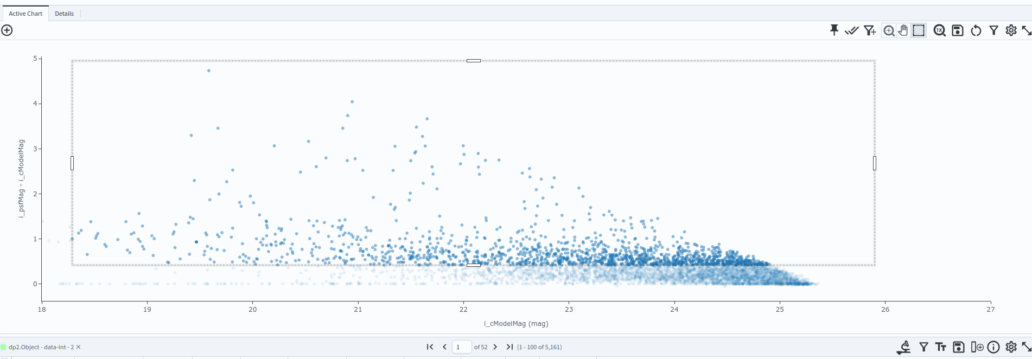Click the right edge handle of the selection box
The width and height of the screenshot is (1032, 359).
pyautogui.click(x=875, y=163)
